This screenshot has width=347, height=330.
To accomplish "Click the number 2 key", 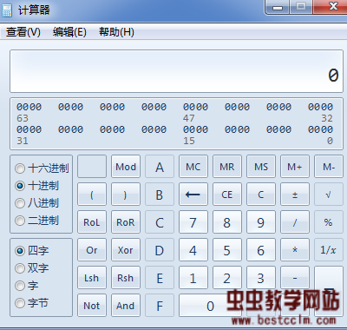I will tap(227, 278).
